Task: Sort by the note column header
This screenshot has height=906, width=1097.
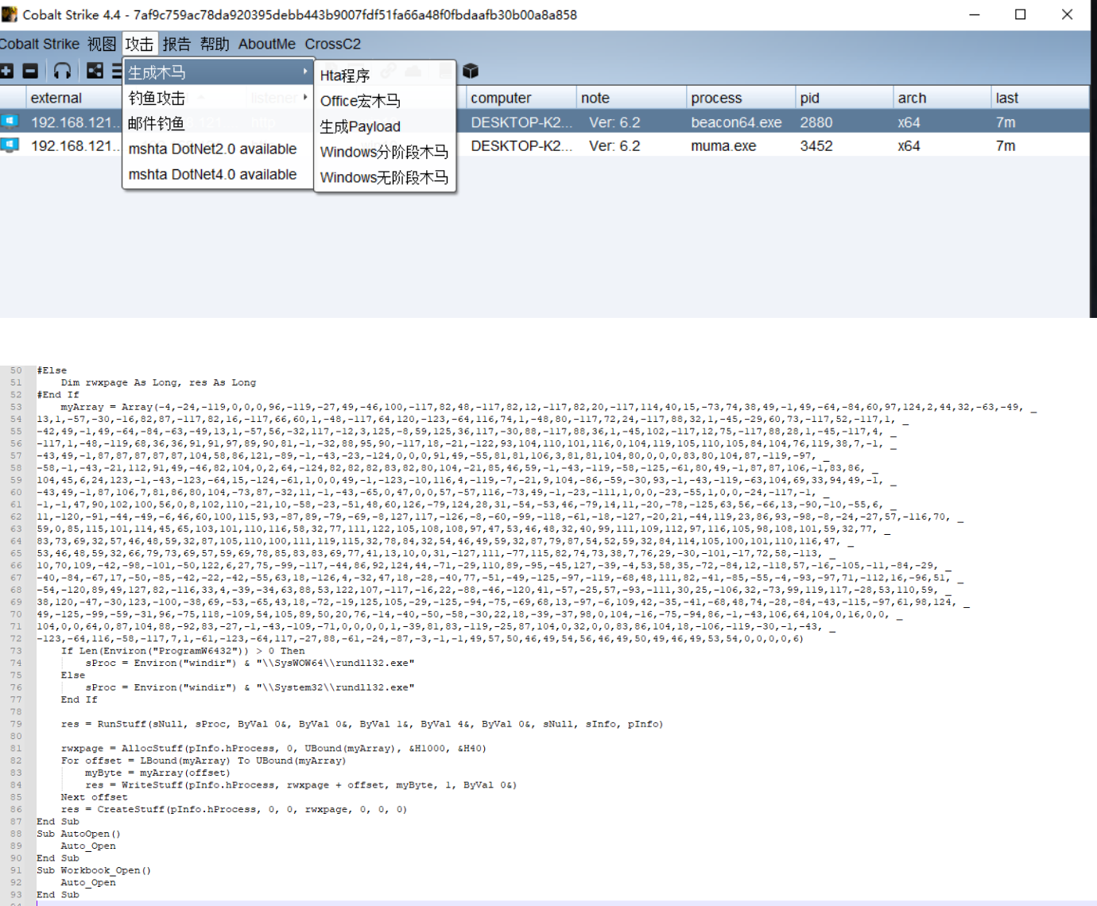Action: point(631,98)
